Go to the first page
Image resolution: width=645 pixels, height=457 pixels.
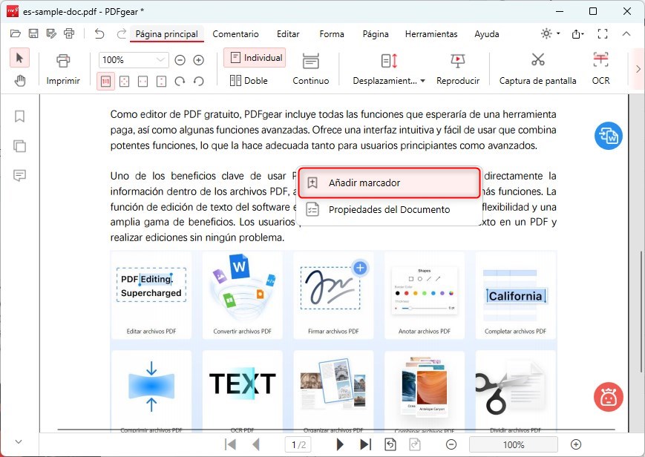point(230,444)
